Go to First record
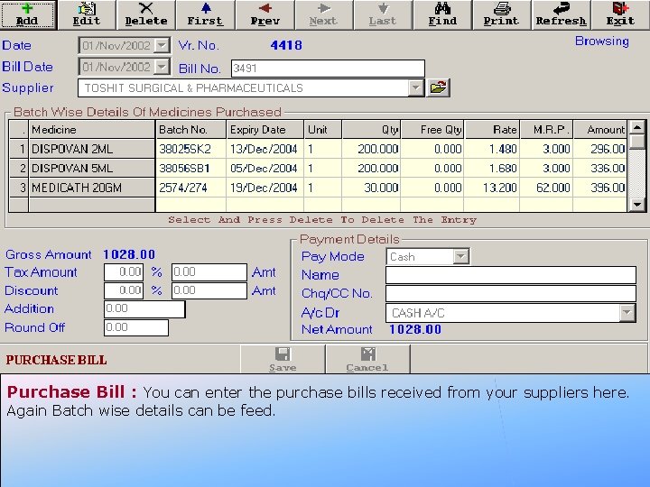Image resolution: width=650 pixels, height=487 pixels. [x=206, y=15]
